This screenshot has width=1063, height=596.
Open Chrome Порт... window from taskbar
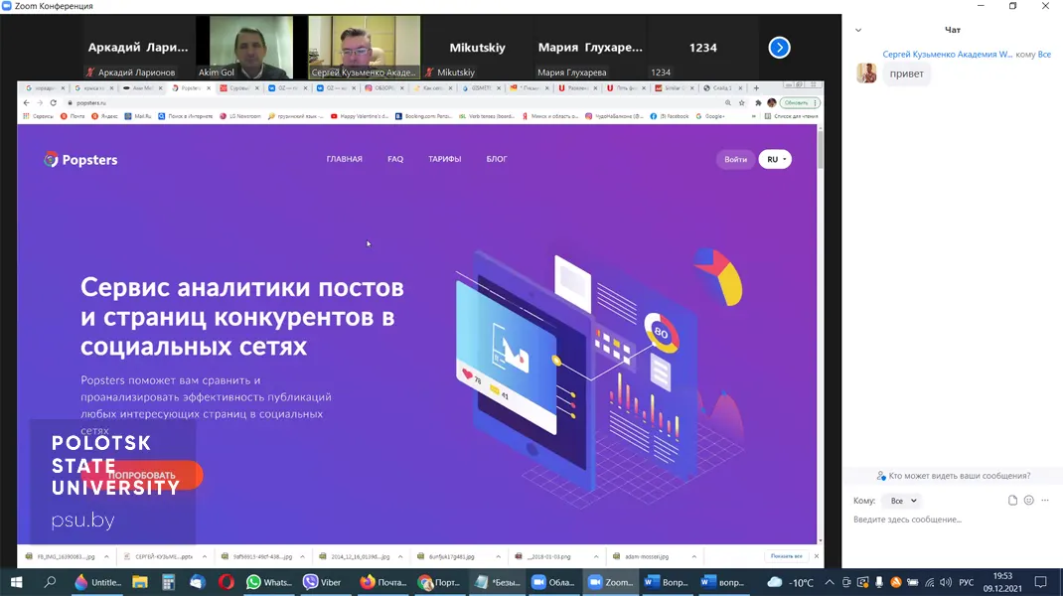[x=440, y=582]
